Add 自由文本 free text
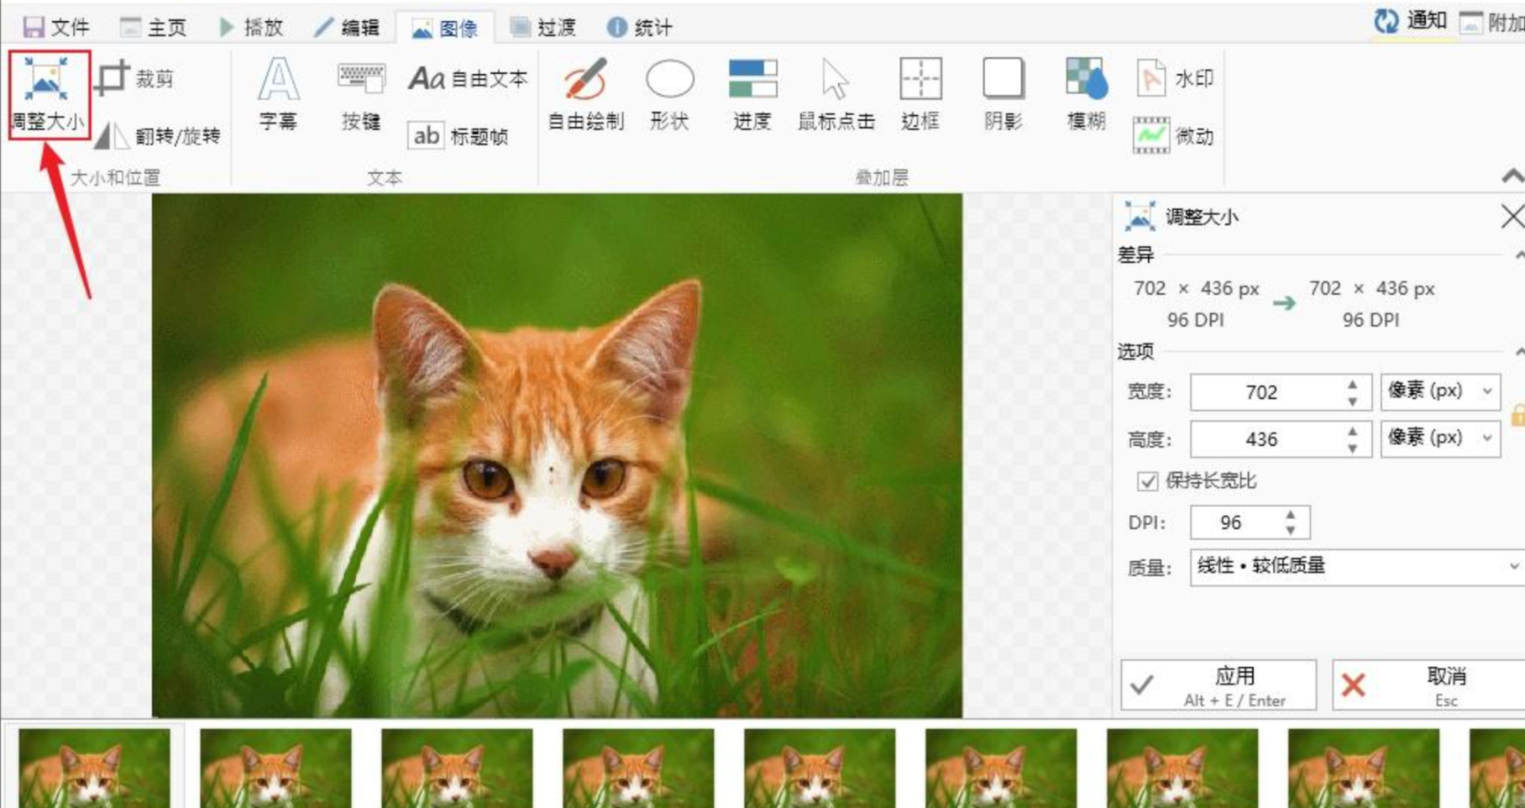Viewport: 1525px width, 808px height. 469,79
